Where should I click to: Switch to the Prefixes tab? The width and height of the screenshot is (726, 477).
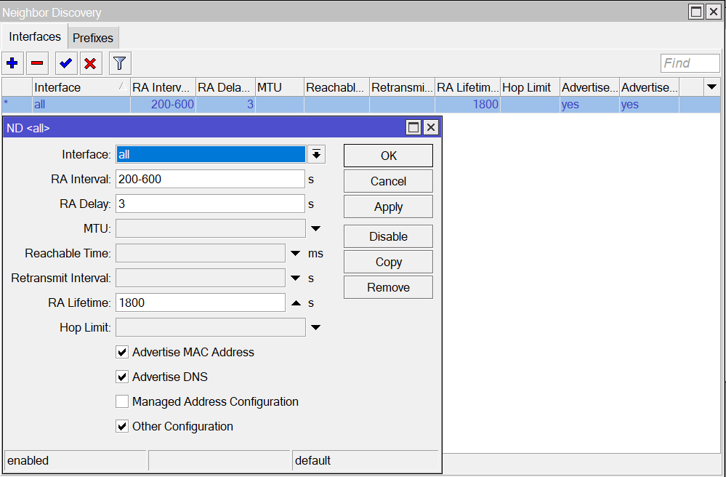(93, 38)
